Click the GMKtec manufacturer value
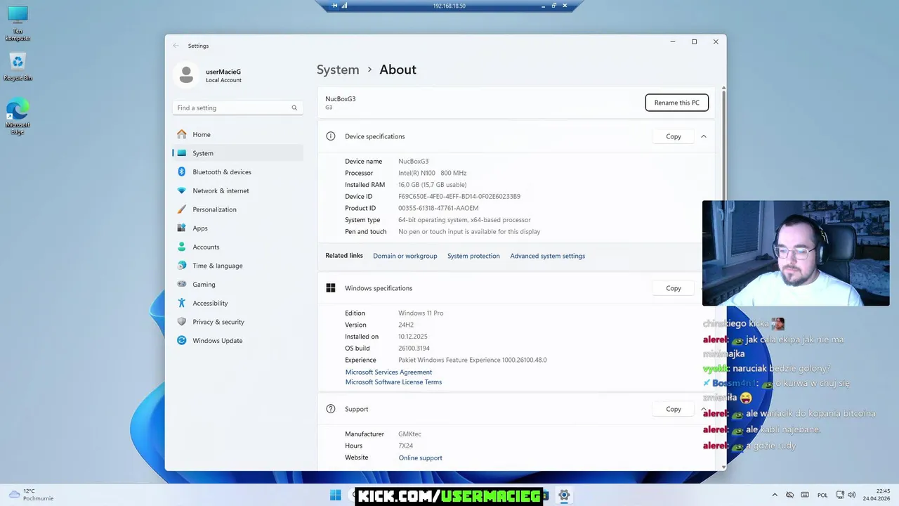899x506 pixels. tap(409, 434)
